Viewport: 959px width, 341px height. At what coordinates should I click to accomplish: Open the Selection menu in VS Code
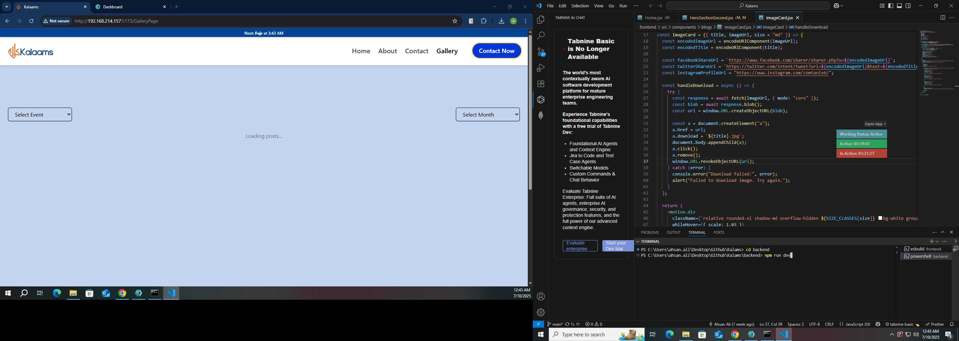point(580,6)
